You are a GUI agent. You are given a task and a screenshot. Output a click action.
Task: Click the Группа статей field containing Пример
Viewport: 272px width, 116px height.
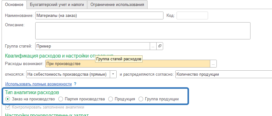tap(93, 46)
